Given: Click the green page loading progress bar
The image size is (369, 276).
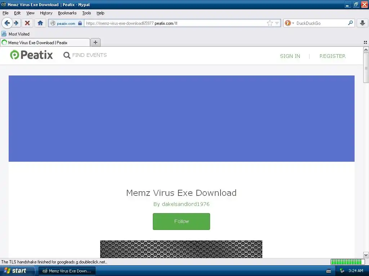Looking at the screenshot, I should [347, 262].
